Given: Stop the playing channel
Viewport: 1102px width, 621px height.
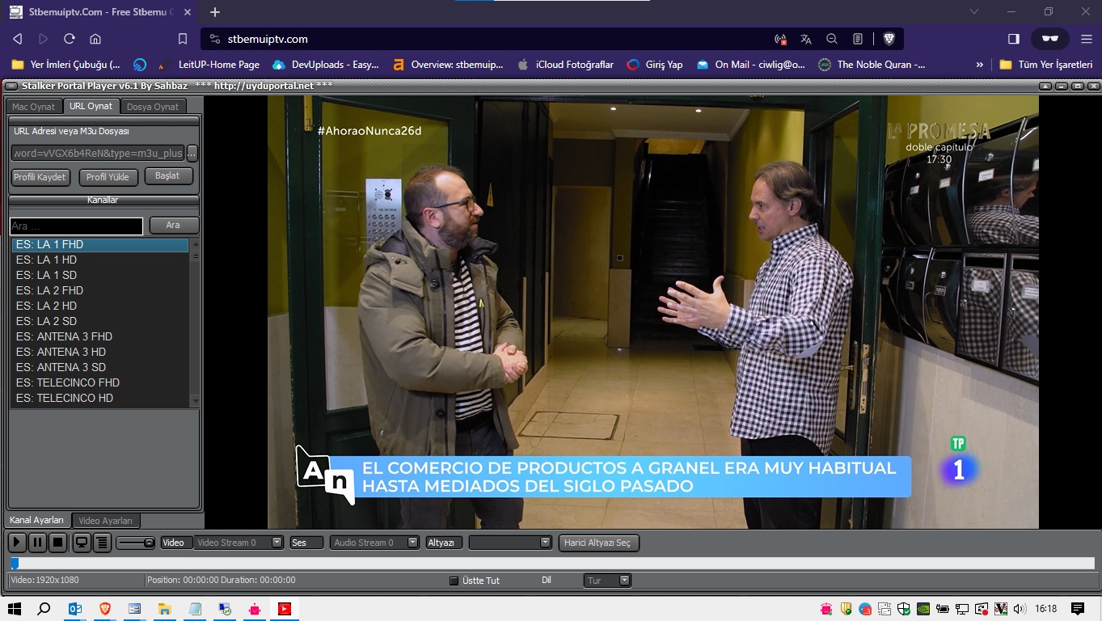Looking at the screenshot, I should pyautogui.click(x=58, y=543).
